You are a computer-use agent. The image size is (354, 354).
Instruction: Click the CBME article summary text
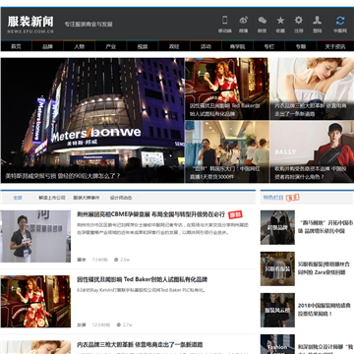point(162,229)
